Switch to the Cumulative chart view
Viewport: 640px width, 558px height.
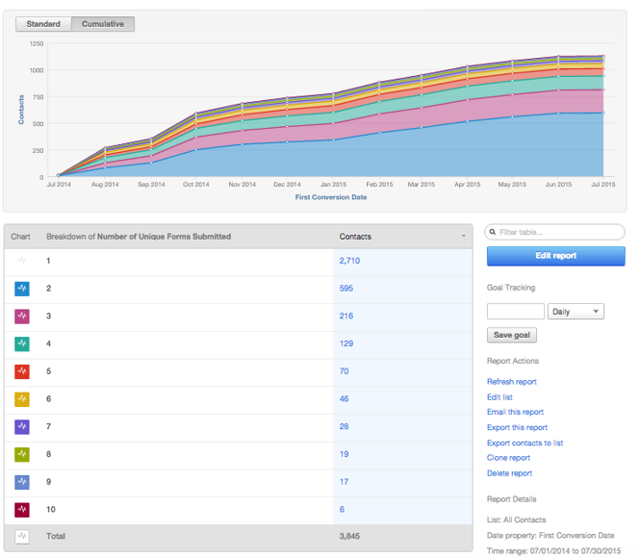tap(102, 24)
